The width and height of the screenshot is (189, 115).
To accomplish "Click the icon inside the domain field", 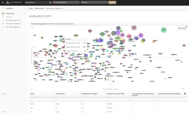I will pos(50,2).
